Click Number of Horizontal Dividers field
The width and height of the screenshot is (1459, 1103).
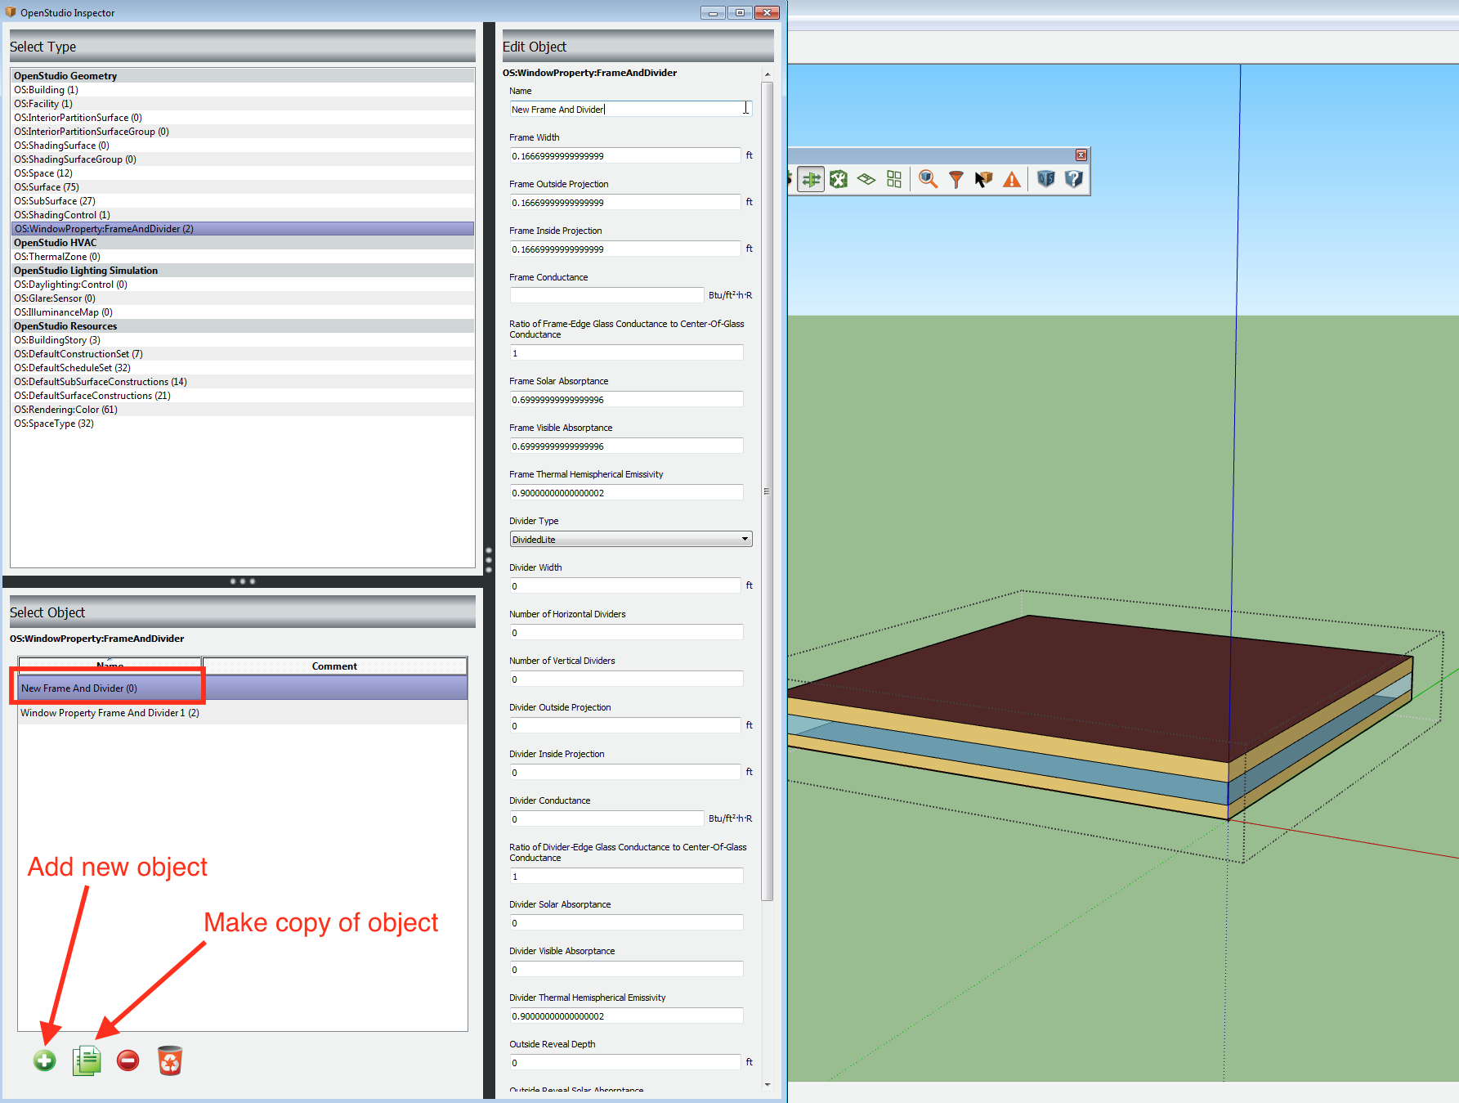626,633
